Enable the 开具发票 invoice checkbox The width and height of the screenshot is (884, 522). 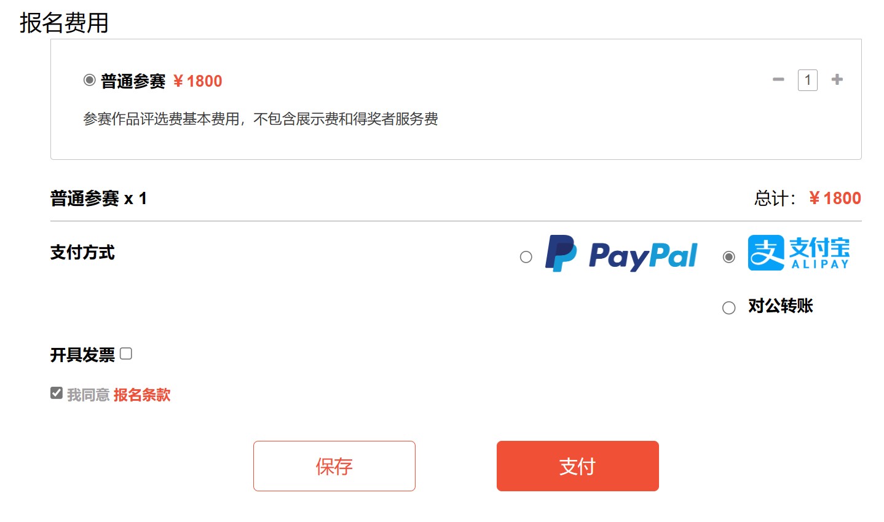[126, 354]
